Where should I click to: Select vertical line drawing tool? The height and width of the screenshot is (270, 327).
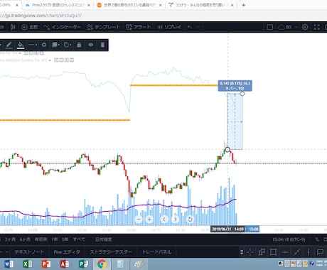pyautogui.click(x=309, y=252)
